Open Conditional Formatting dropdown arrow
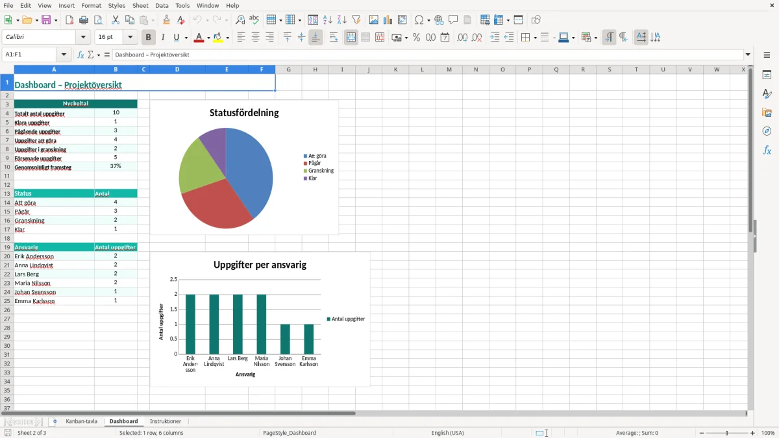Screen dimensions: 779x438 click(595, 38)
